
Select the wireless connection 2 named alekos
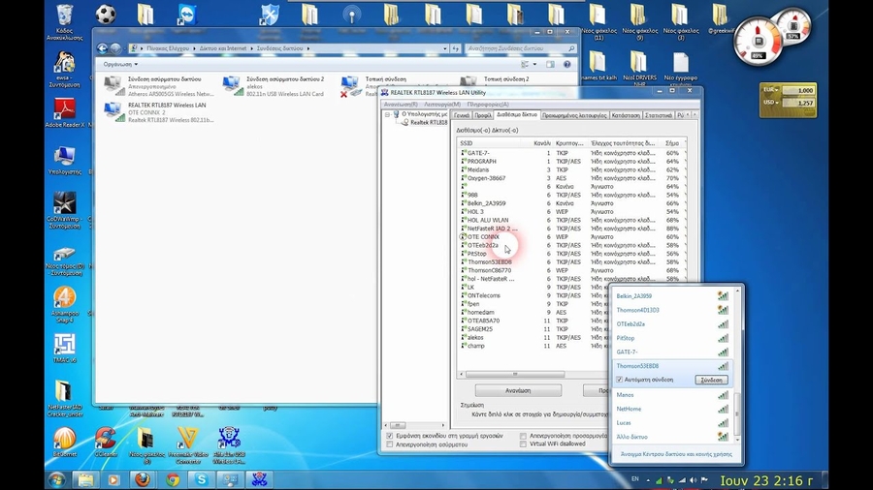[274, 86]
